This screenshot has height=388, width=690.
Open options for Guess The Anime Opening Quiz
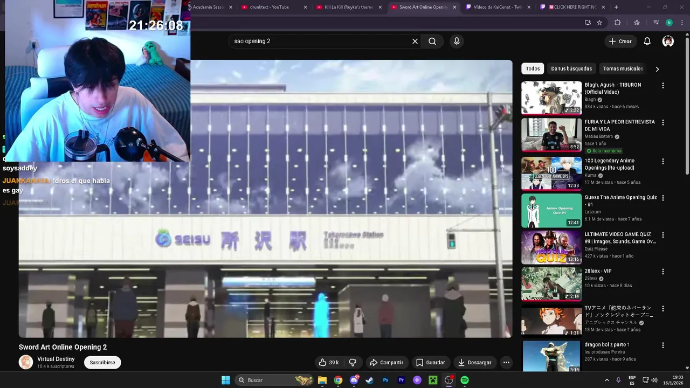[x=663, y=198]
